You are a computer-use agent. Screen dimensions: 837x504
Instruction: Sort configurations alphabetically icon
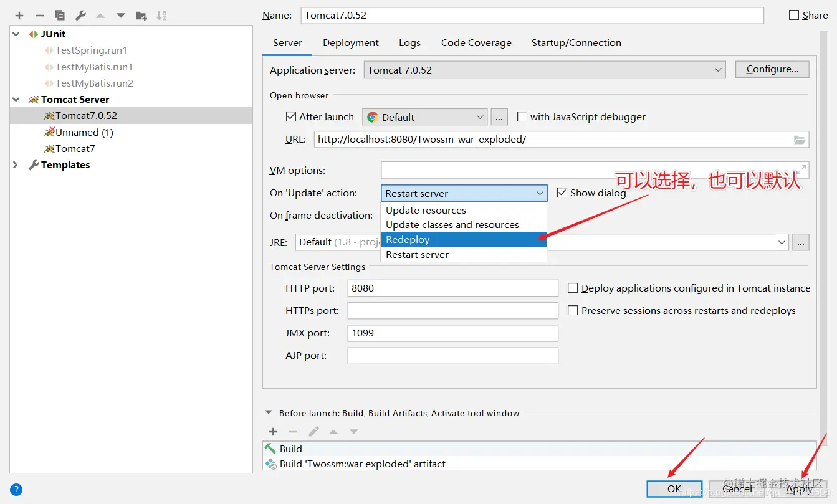[x=161, y=16]
